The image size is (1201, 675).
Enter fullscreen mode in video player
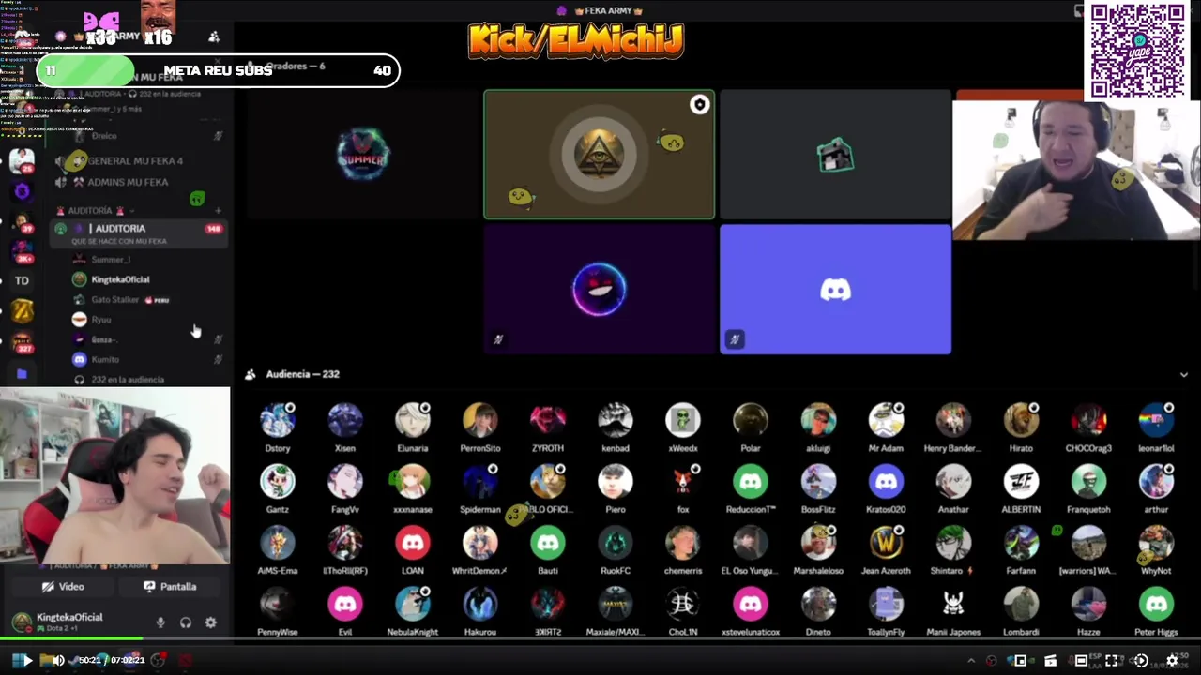[1111, 660]
